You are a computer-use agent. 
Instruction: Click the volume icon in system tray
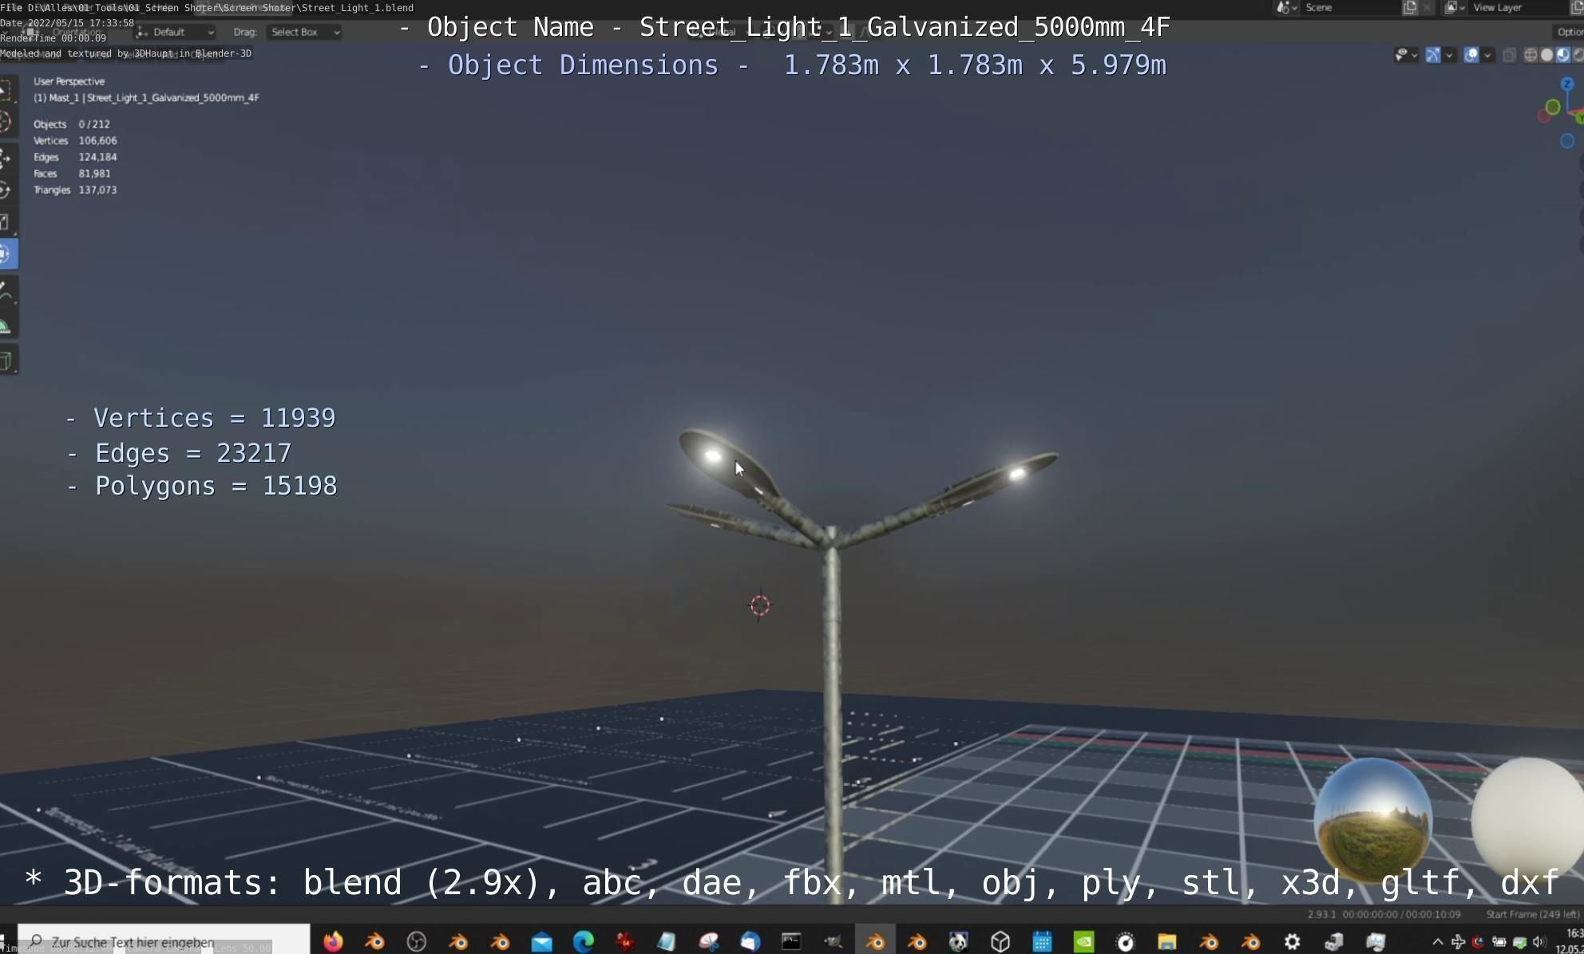point(1538,942)
